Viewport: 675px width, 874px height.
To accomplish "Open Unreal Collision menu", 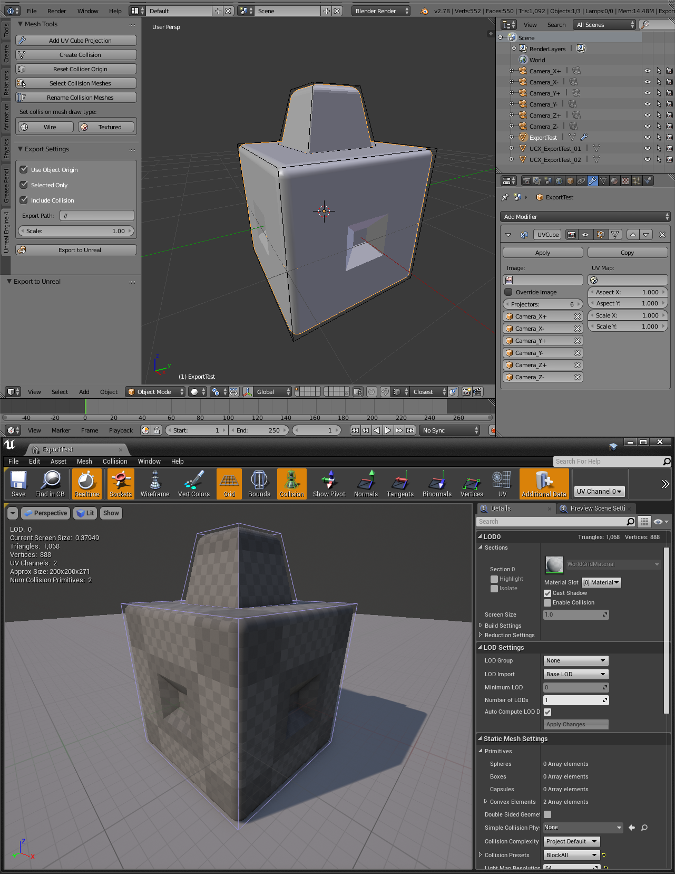I will tap(115, 462).
